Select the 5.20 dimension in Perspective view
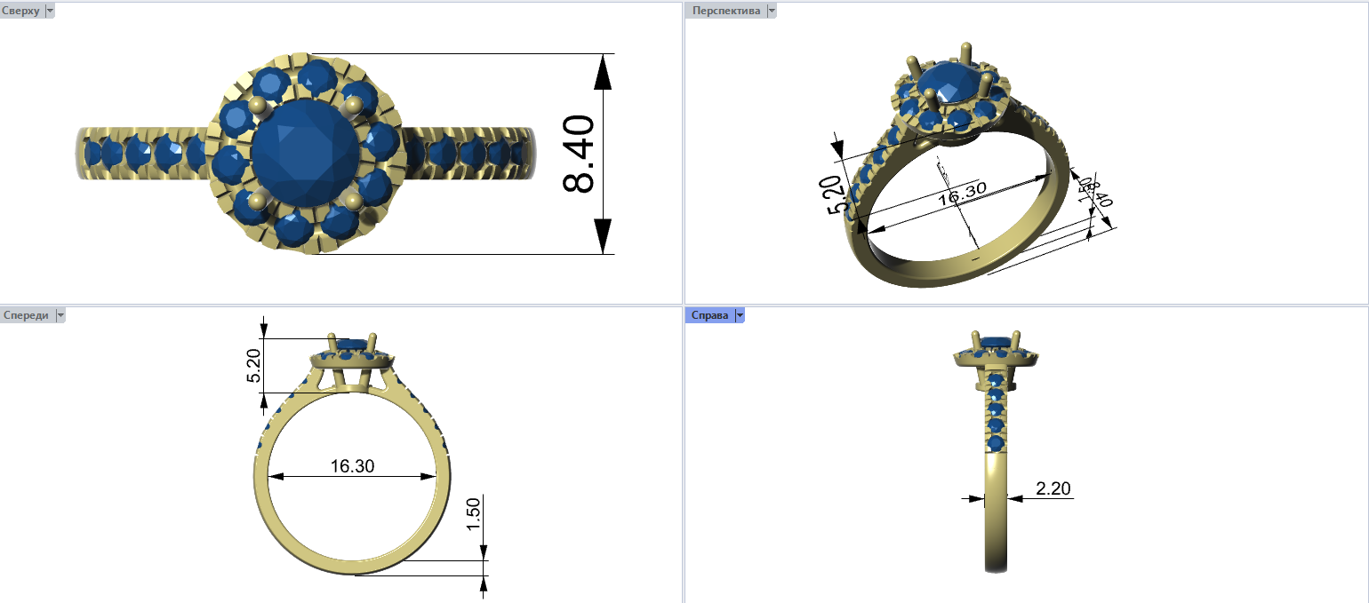This screenshot has height=603, width=1369. tap(834, 194)
